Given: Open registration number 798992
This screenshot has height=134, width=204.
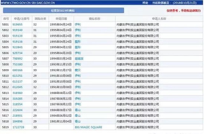Looking at the screenshot, I should (x=17, y=58).
